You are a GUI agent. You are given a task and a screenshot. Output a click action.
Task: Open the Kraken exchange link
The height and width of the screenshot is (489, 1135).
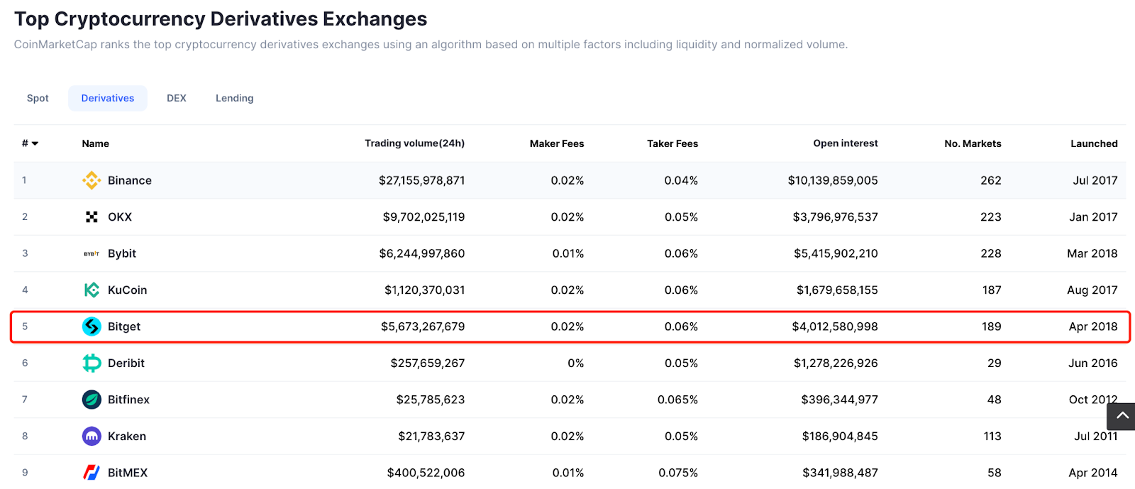coord(127,436)
